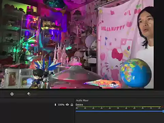Click the faded label next to gear icon
Viewport: 164px width, 123px height.
(x=20, y=94)
